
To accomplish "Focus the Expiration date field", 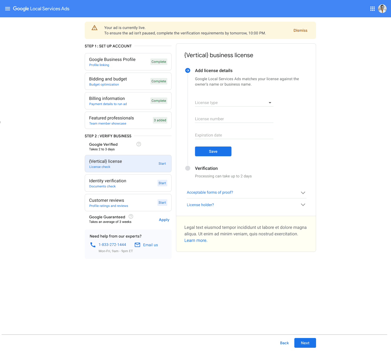I will pos(234,135).
